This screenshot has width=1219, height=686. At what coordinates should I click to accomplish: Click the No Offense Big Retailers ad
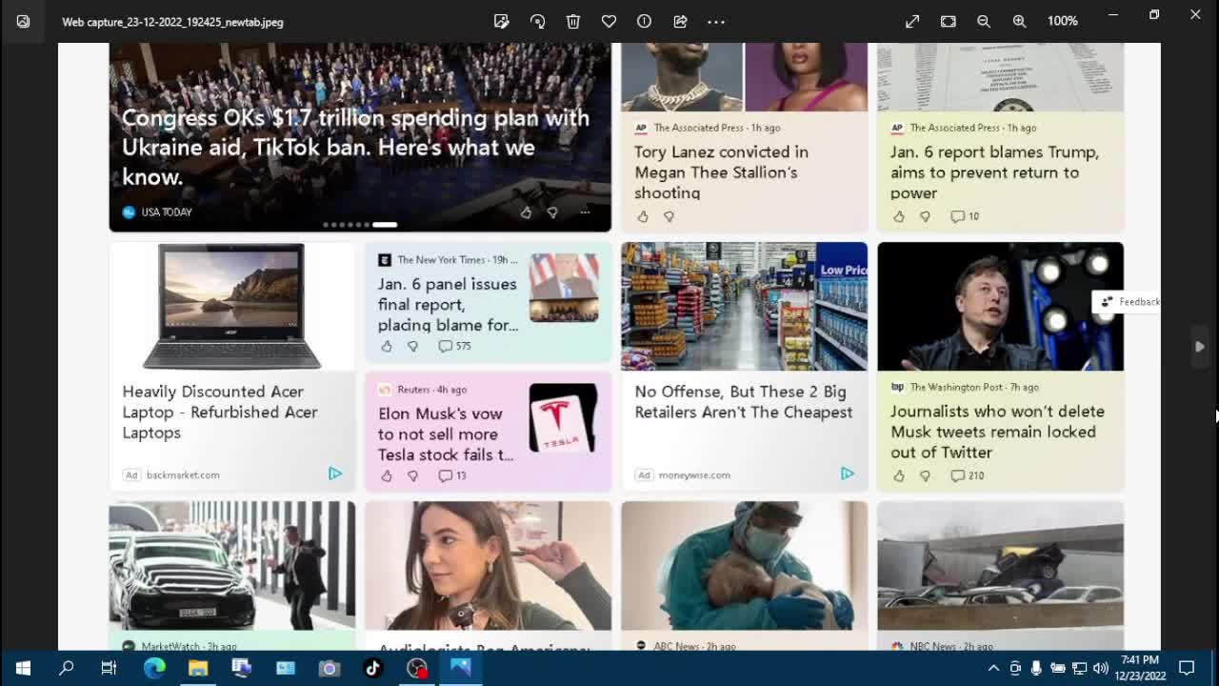click(x=744, y=402)
